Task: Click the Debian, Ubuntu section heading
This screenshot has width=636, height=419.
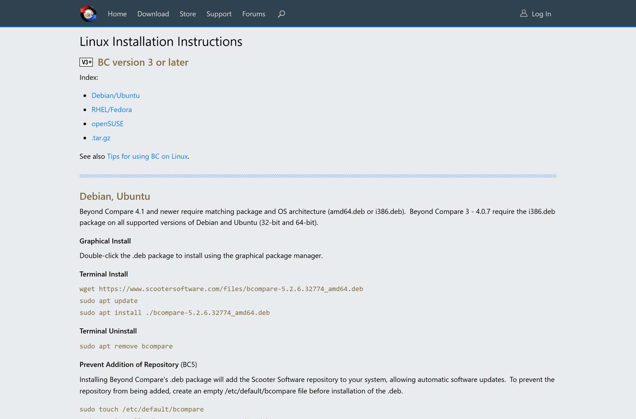Action: (x=115, y=196)
